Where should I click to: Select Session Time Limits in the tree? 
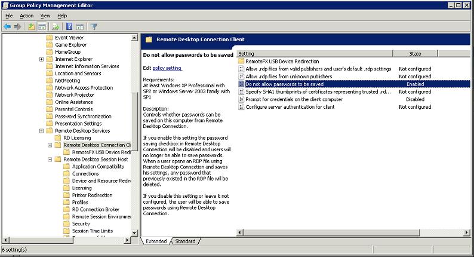click(92, 231)
